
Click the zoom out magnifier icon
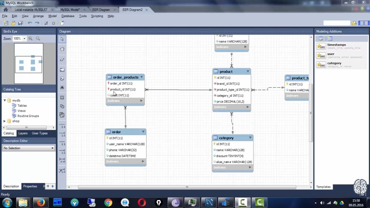38,38
